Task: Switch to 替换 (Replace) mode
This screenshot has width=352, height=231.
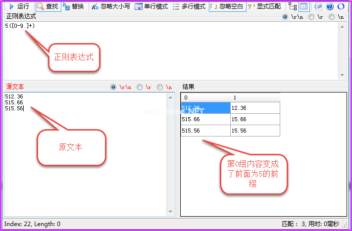Action: [73, 6]
